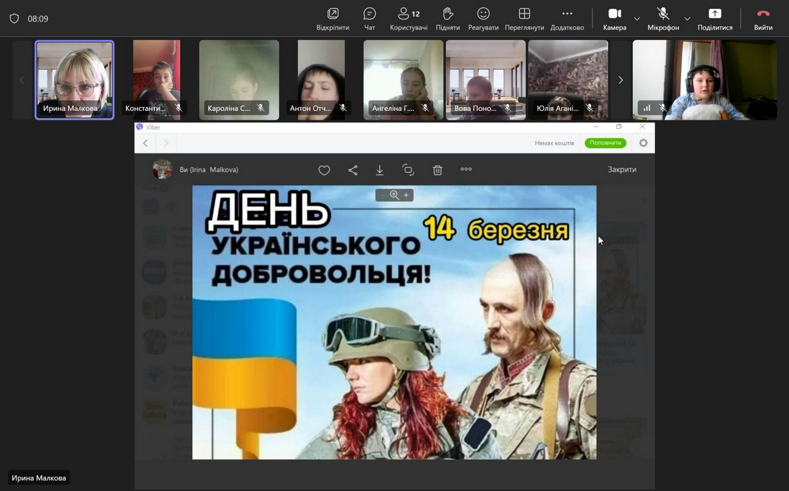Viewport: 789px width, 491px height.
Task: Select Ирина Малкова video thumbnail
Action: point(74,80)
